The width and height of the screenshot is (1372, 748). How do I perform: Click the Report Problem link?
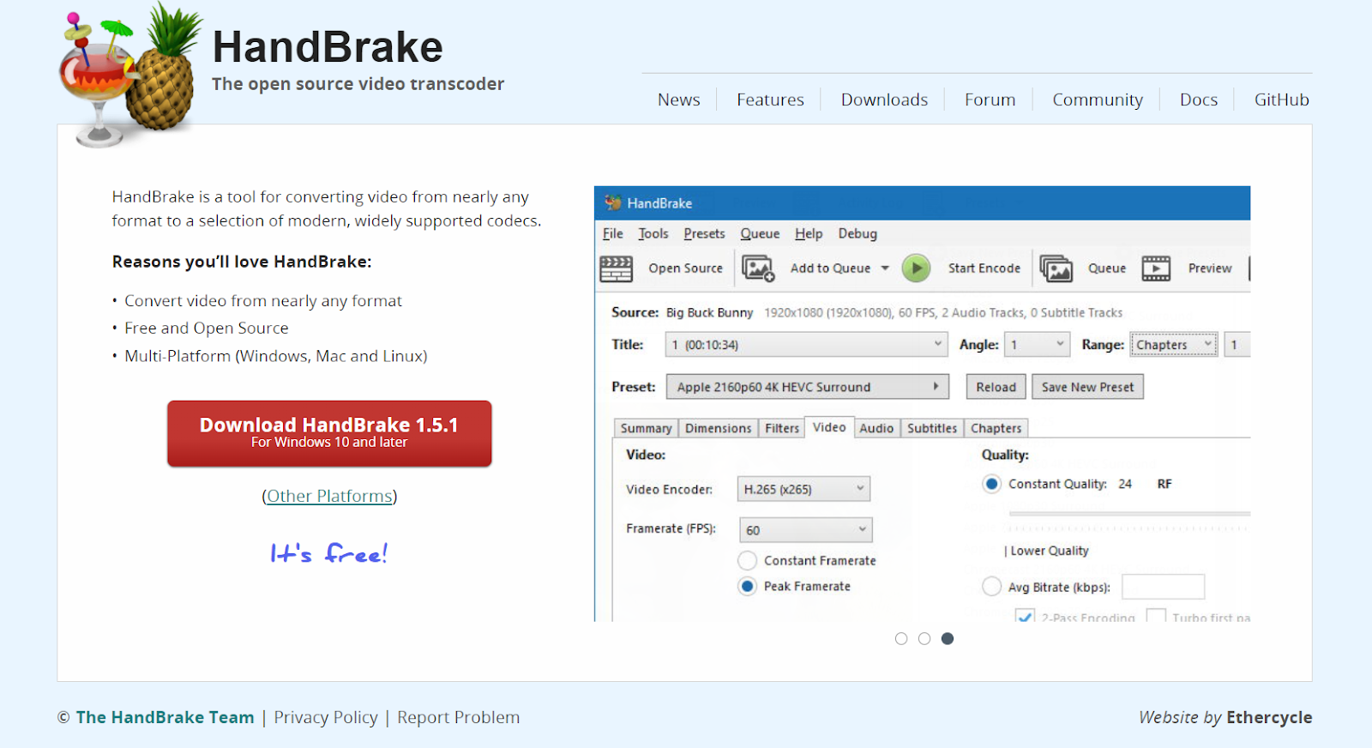coord(458,717)
